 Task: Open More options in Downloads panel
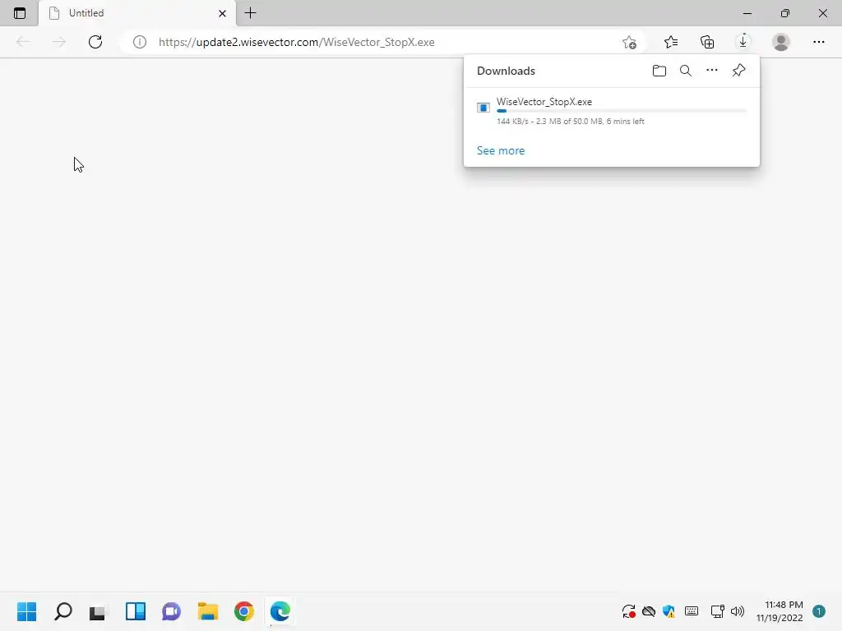tap(712, 71)
